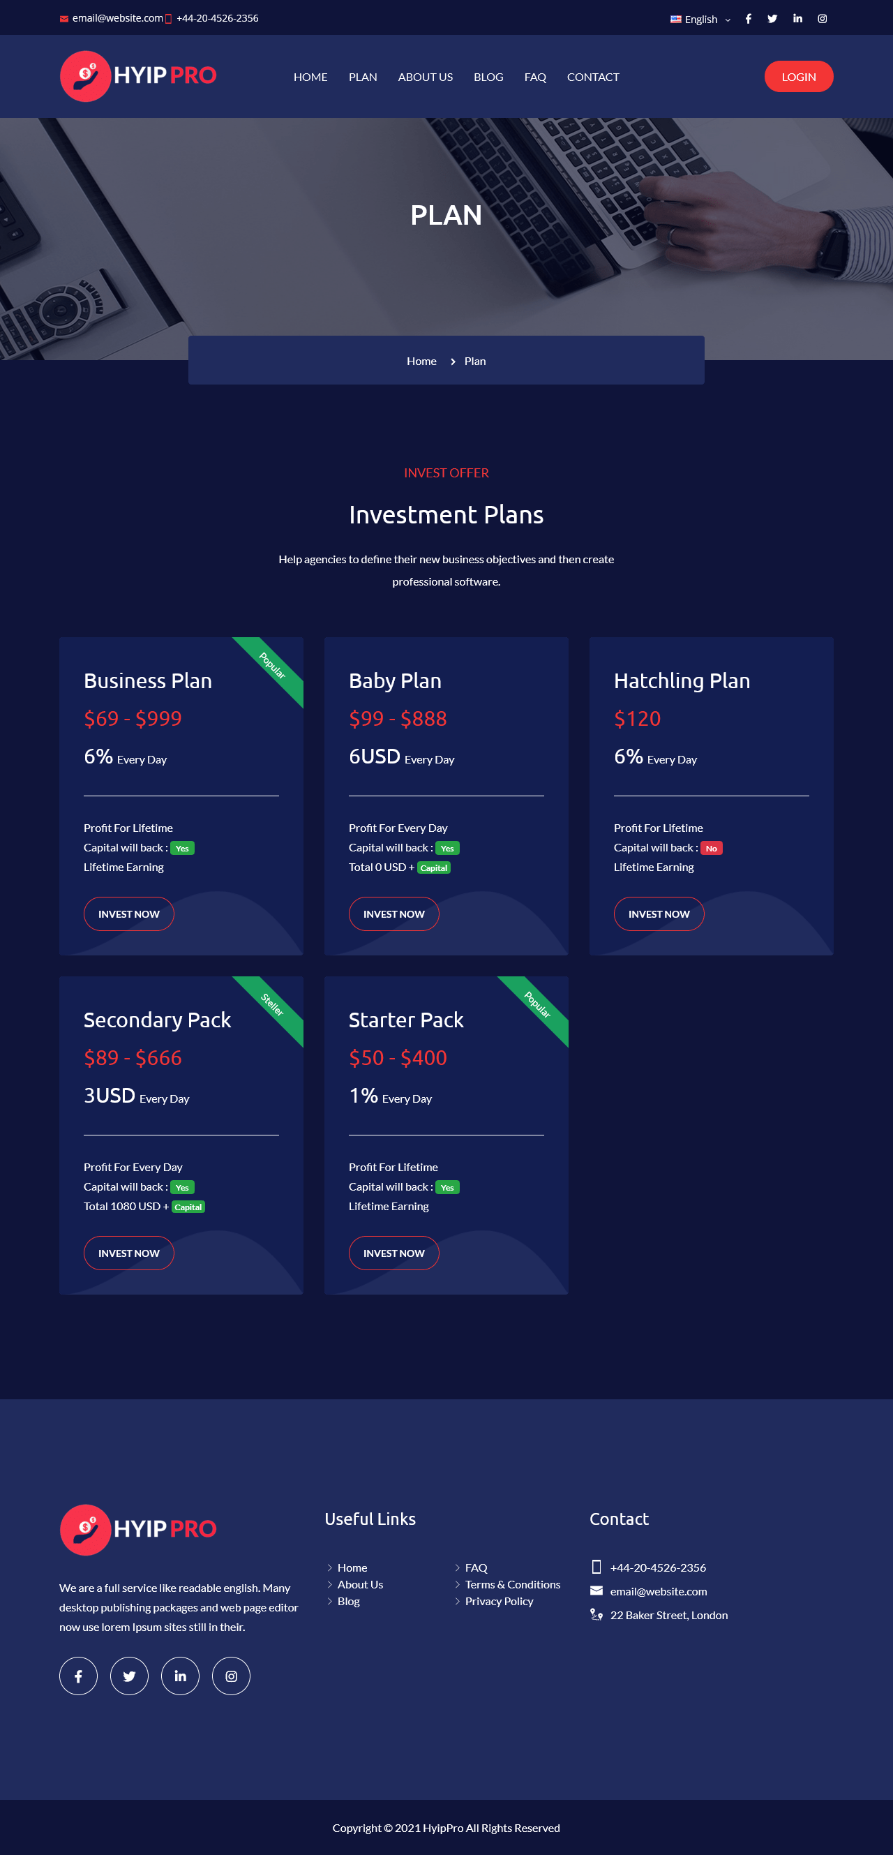Open Facebook from the footer social icons
Screen dimensions: 893x1855
(78, 1676)
